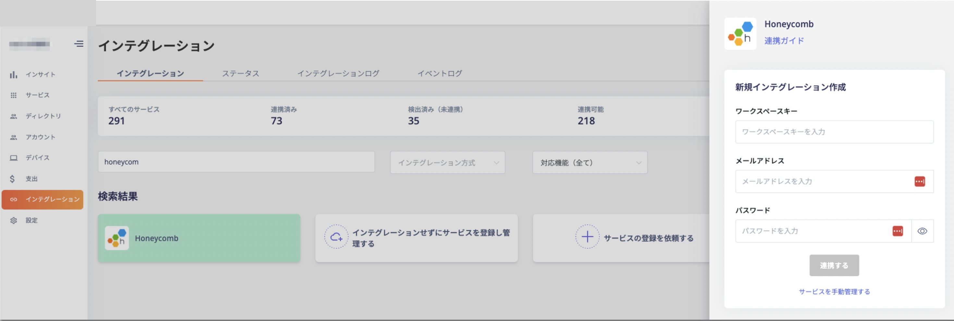Screen dimensions: 954x321
Task: Click the アカウント people icon
Action: click(x=14, y=137)
